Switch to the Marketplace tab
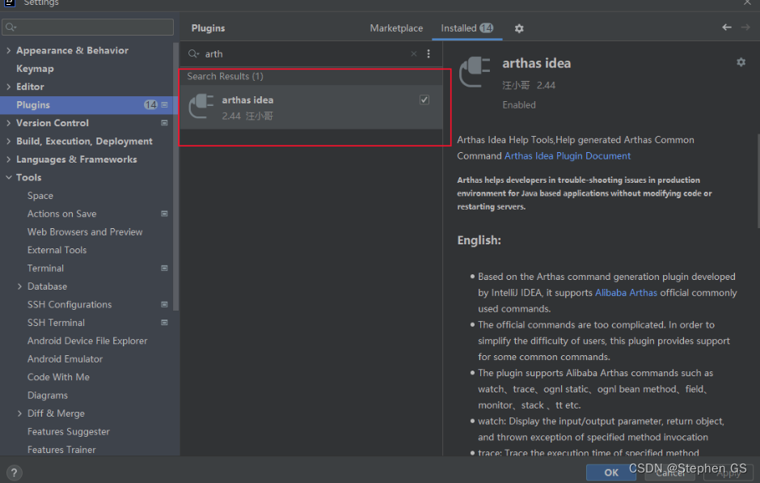This screenshot has width=760, height=483. (x=396, y=28)
